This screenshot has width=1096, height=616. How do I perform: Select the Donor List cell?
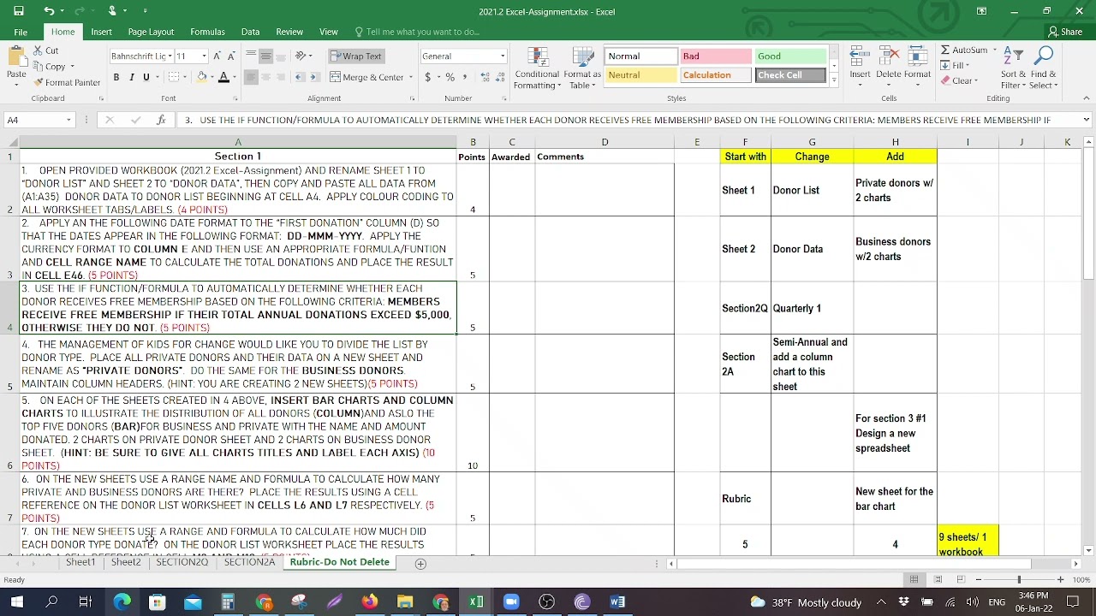click(x=812, y=190)
